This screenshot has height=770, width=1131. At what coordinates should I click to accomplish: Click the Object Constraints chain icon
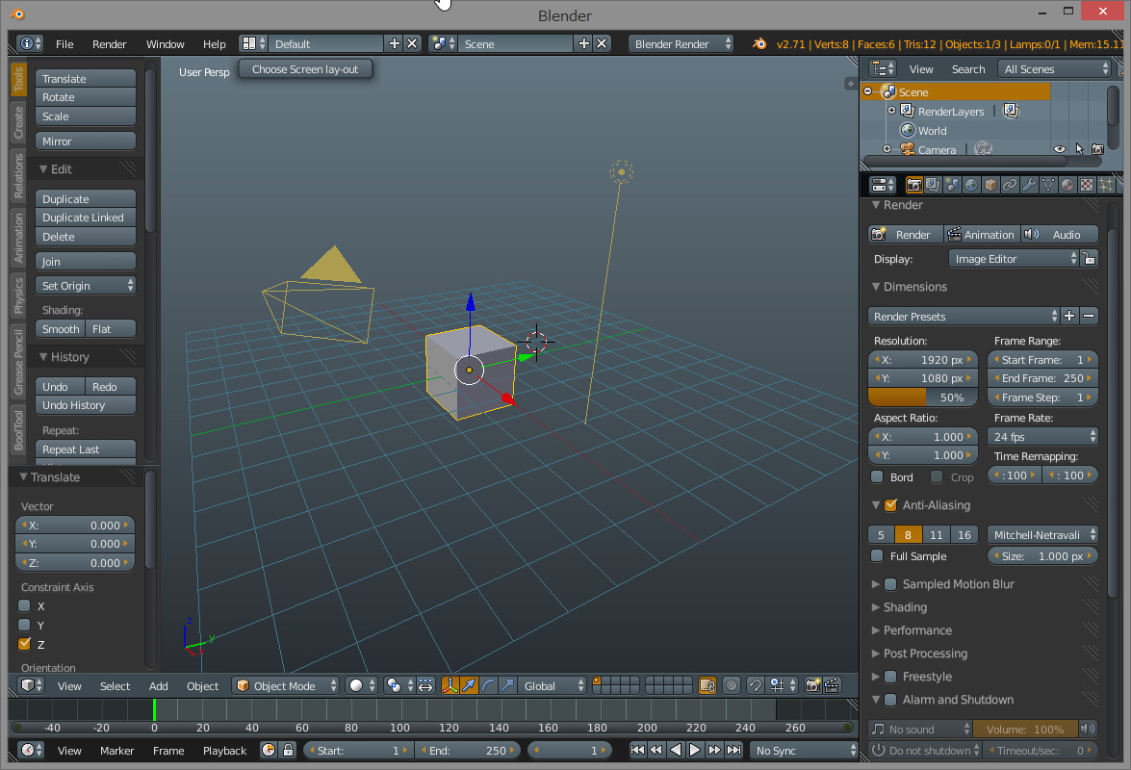click(1010, 185)
